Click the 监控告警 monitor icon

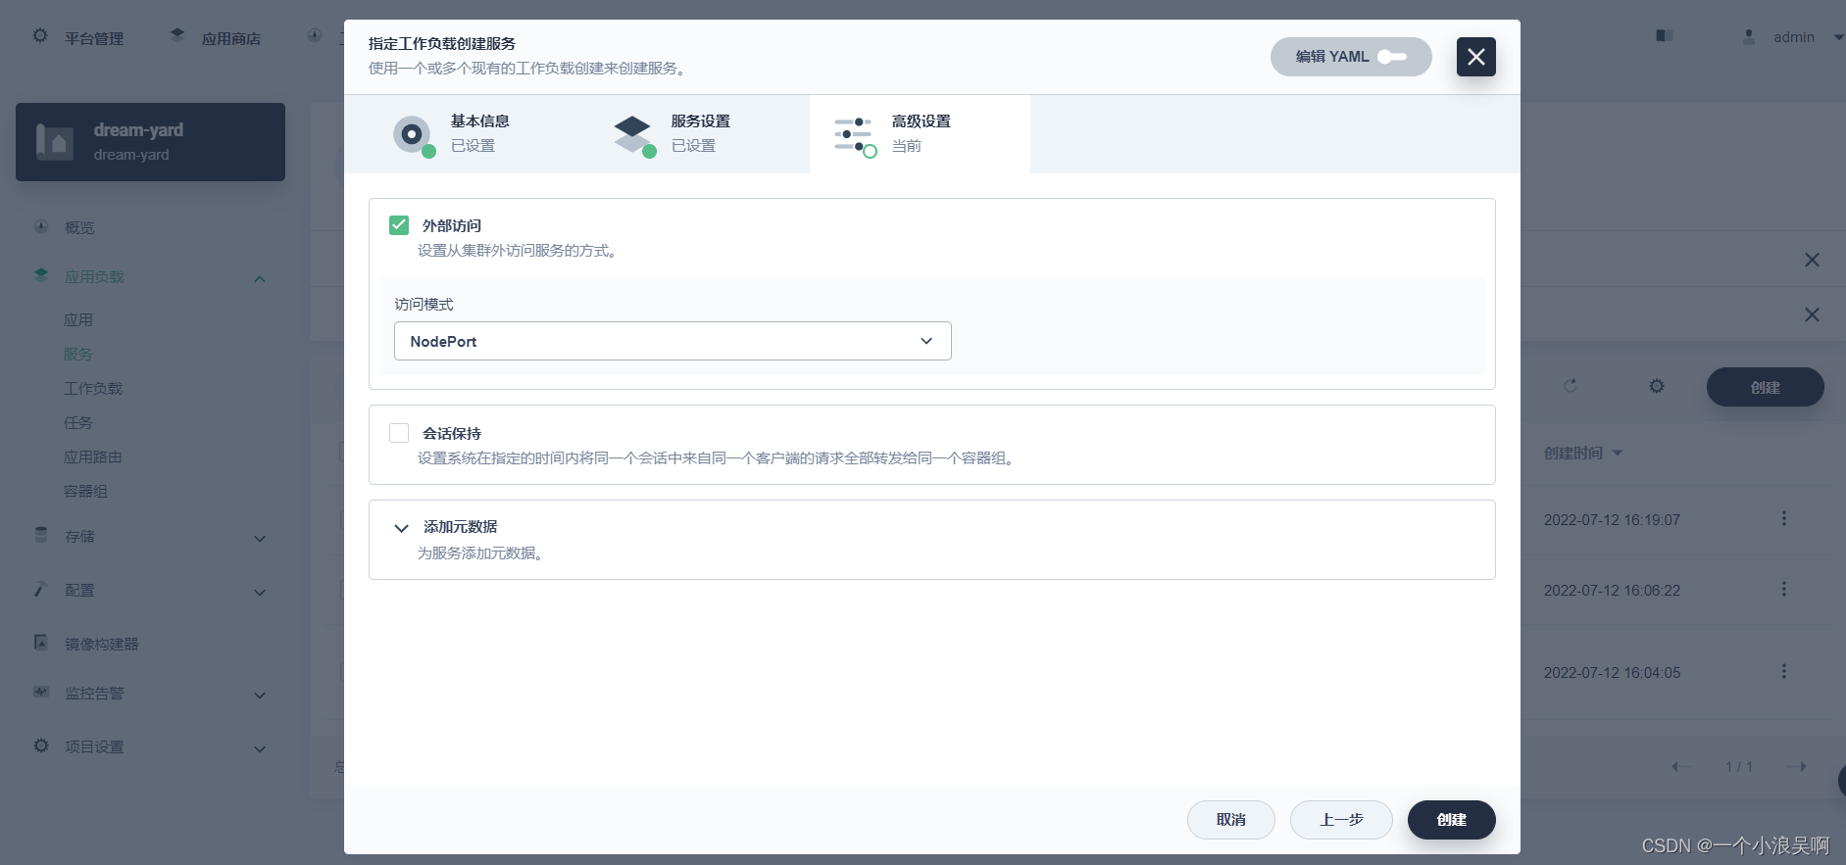tap(41, 692)
